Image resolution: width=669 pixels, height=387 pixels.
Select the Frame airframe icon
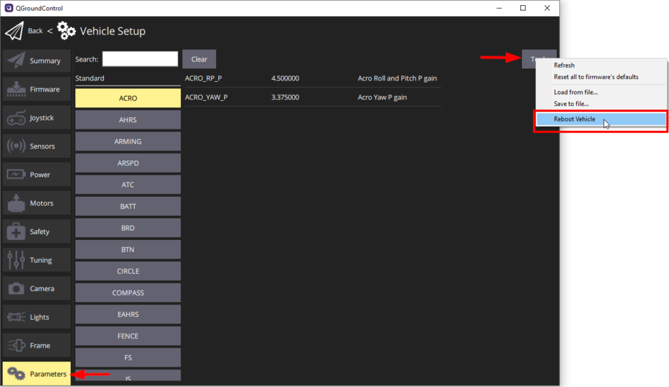point(16,345)
